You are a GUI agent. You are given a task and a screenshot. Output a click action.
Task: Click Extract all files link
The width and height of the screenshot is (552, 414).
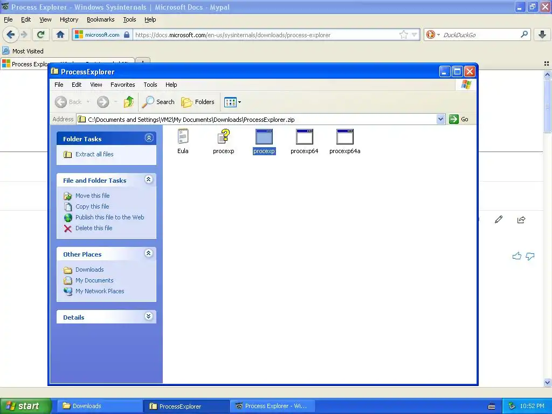pos(94,154)
